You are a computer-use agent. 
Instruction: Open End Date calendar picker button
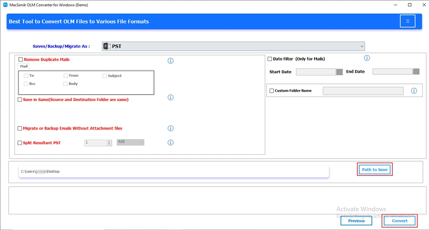pyautogui.click(x=416, y=72)
